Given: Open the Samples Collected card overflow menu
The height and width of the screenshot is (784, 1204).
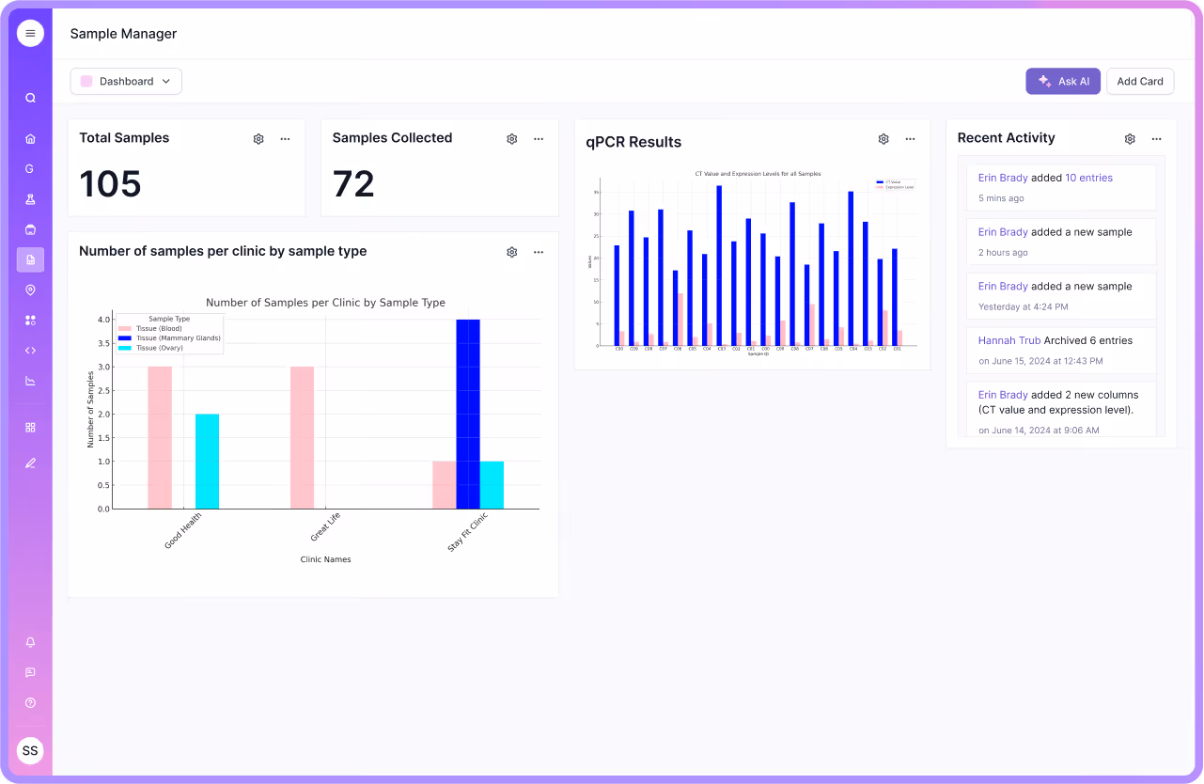Looking at the screenshot, I should (538, 138).
